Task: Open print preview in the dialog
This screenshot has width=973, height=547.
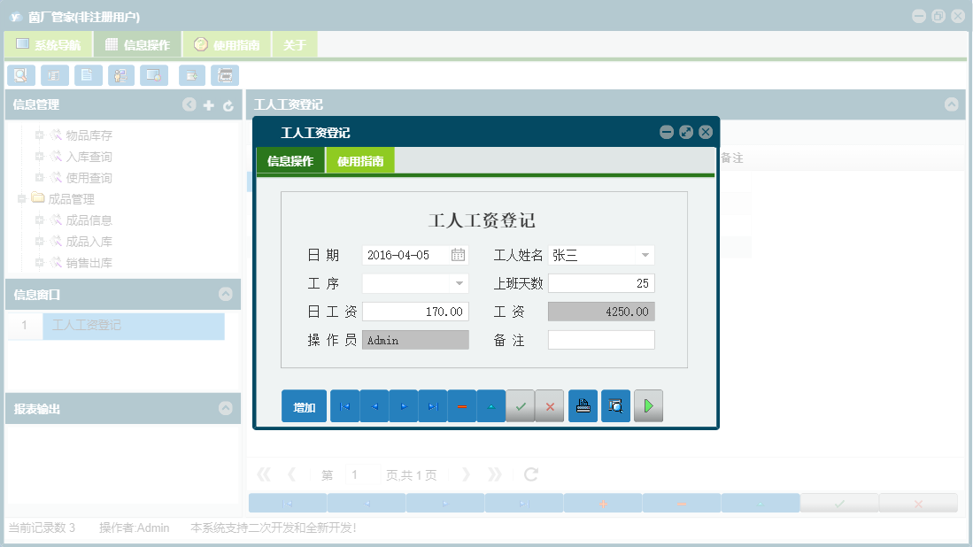Action: 615,405
